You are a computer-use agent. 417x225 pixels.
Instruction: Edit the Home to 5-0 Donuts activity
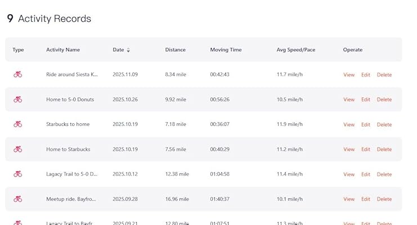(x=366, y=100)
